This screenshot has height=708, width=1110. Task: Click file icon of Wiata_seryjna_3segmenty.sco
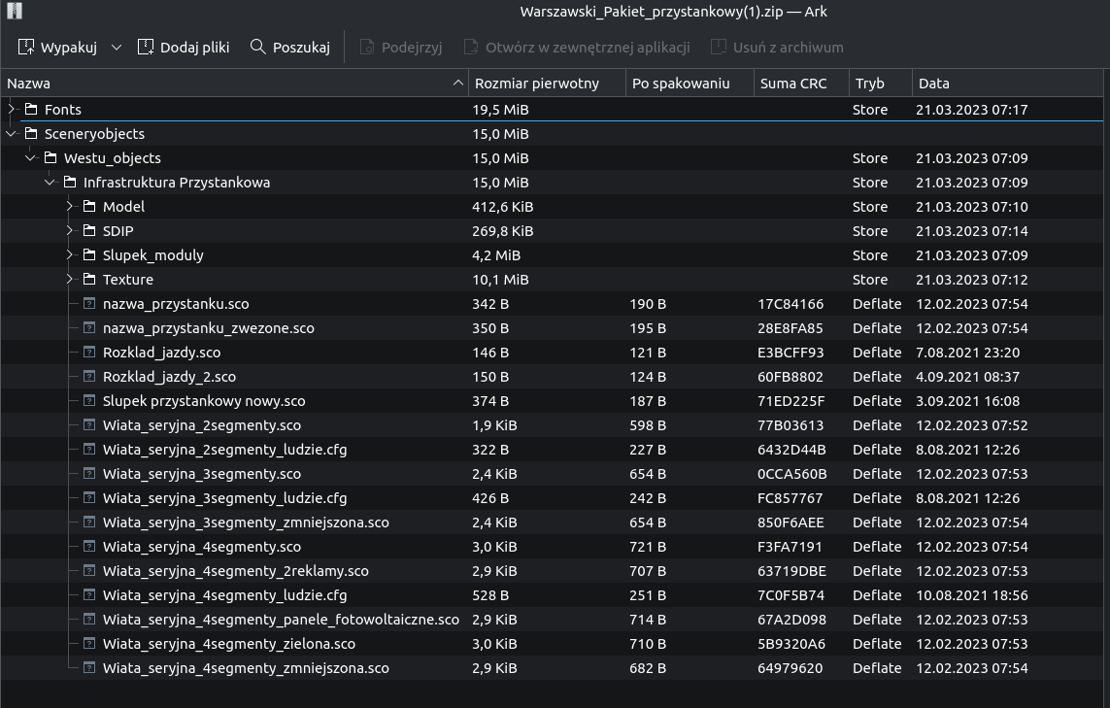(89, 473)
